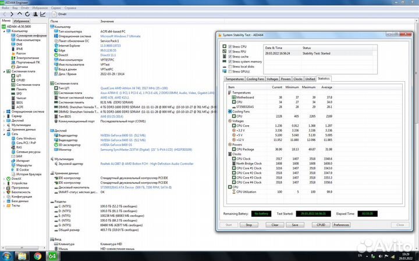The height and width of the screenshot is (261, 419).
Task: Click the user silhouette icon in toolbar
Action: [x=35, y=14]
